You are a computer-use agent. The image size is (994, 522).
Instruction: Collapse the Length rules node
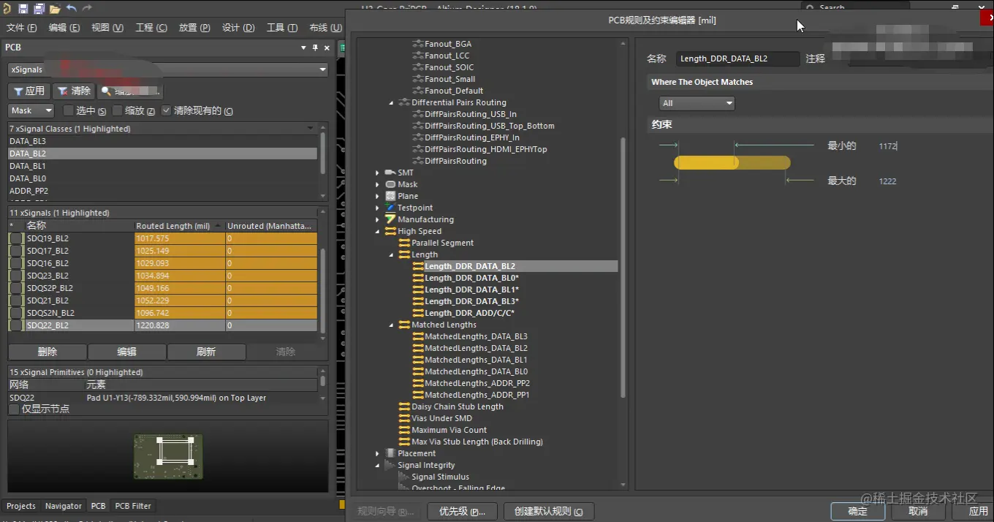click(x=392, y=254)
